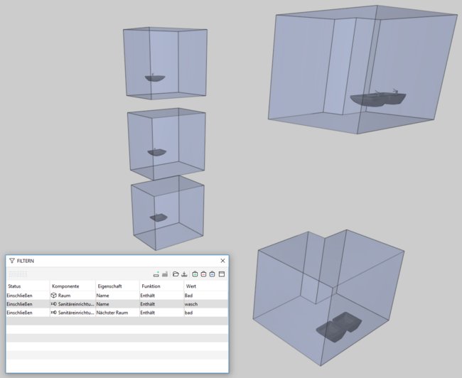Click the toolbar drag grip handle
Screen dimensions: 462x378
[x=18, y=274]
